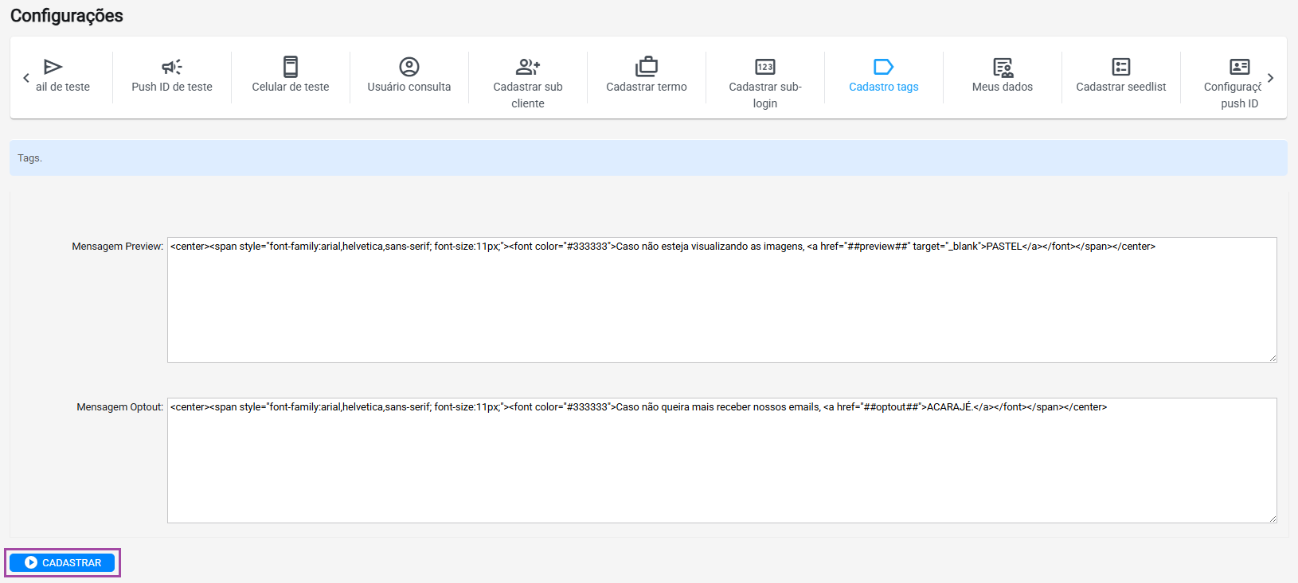Click the 'Mensagem Preview:' label
1298x583 pixels.
click(118, 247)
